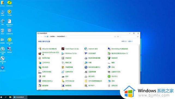
Task: Open Device Manager item
Action: point(90,72)
